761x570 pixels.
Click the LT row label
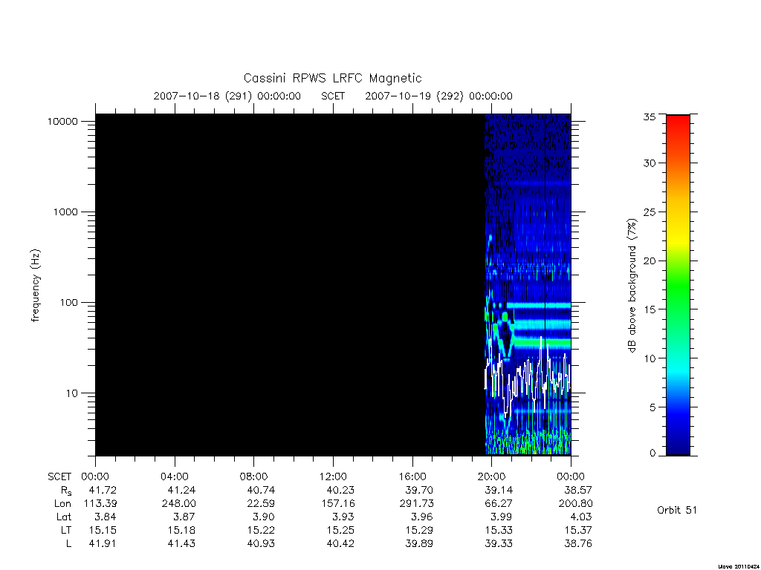[x=66, y=530]
